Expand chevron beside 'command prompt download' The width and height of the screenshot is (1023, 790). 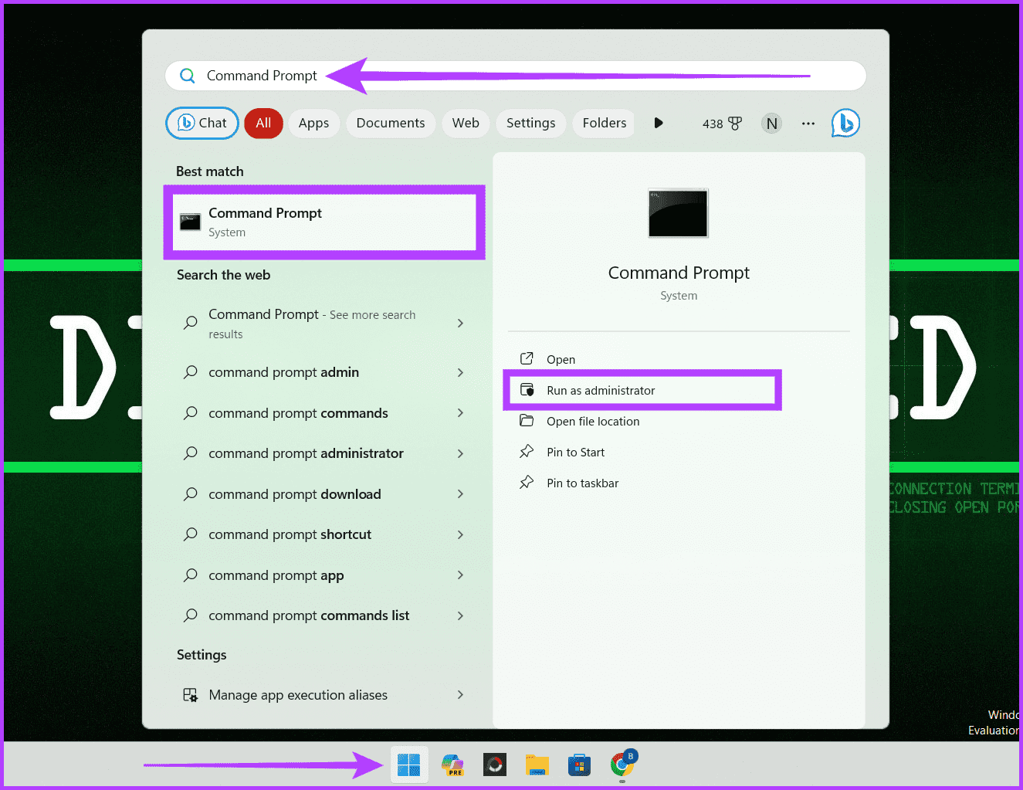point(460,494)
